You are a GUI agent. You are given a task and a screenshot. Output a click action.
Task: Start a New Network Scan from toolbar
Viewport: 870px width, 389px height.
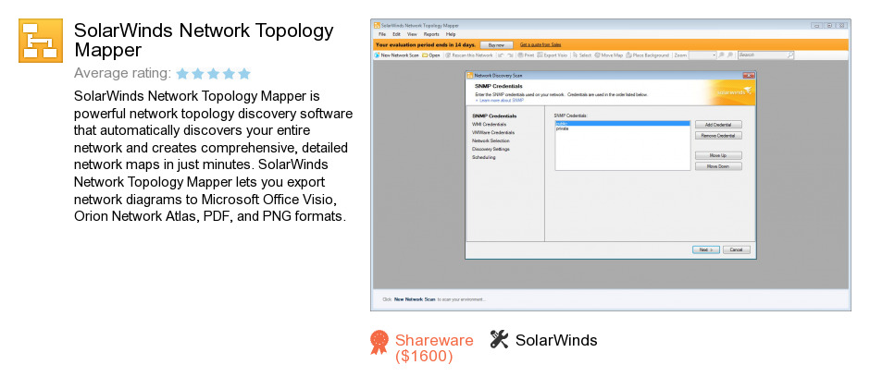396,55
